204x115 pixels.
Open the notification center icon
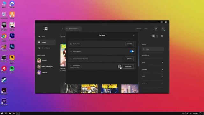coord(200,113)
